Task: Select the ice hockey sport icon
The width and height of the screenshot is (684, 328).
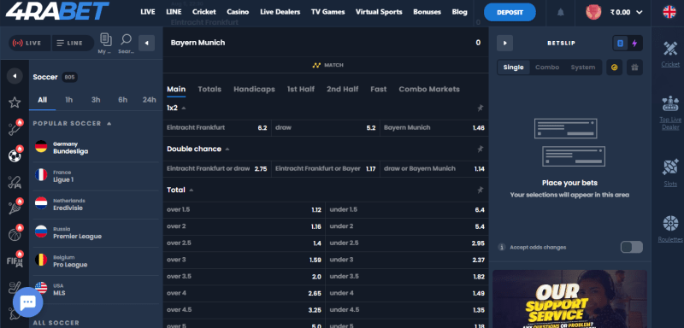Action: pos(15,288)
